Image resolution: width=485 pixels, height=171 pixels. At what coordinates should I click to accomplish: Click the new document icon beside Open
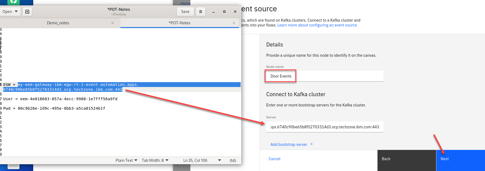click(x=27, y=12)
